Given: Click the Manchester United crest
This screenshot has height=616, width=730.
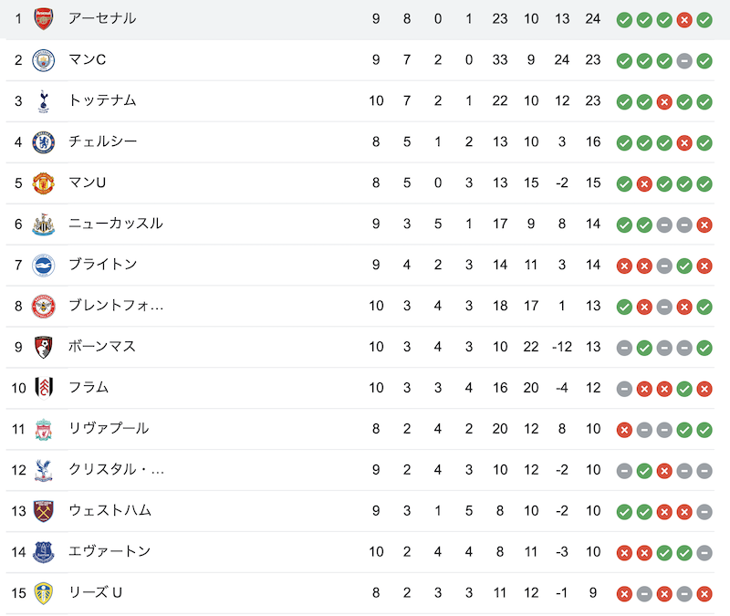Looking at the screenshot, I should click(x=43, y=183).
